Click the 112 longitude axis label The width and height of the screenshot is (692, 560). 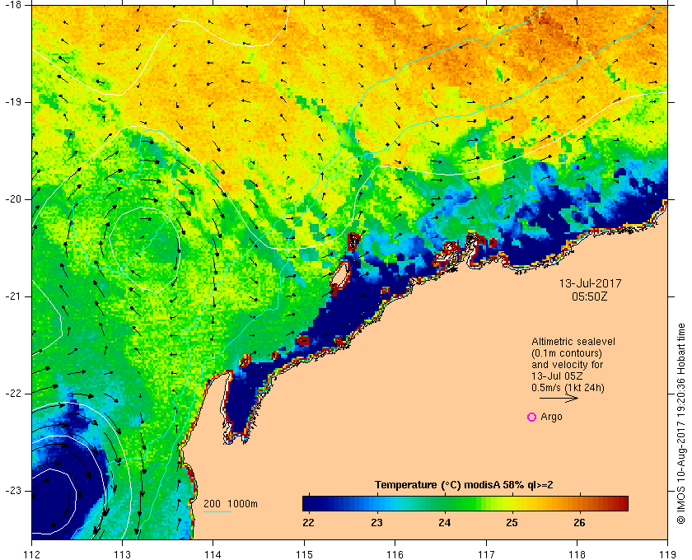31,554
